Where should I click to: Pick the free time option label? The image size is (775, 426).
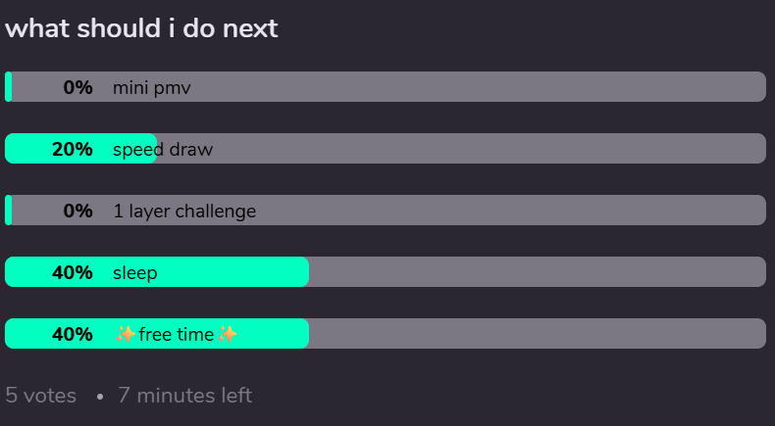(177, 334)
